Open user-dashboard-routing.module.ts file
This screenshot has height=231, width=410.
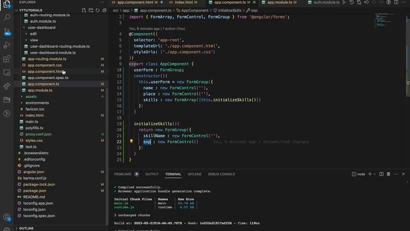(x=60, y=46)
